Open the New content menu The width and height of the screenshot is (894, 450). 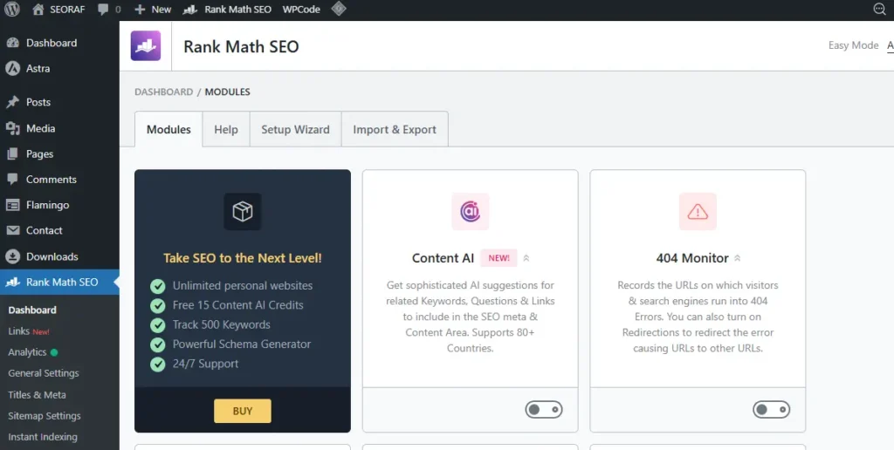153,9
